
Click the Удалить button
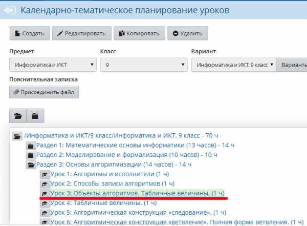point(188,33)
